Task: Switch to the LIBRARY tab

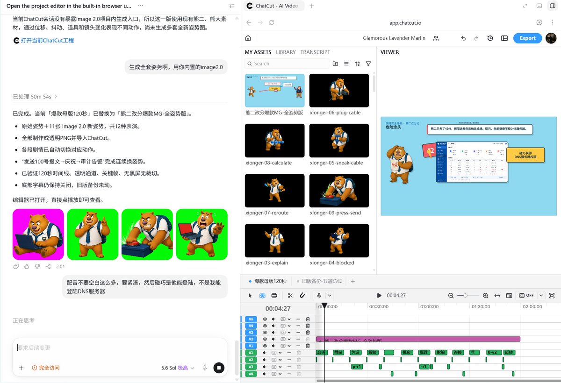Action: coord(286,52)
